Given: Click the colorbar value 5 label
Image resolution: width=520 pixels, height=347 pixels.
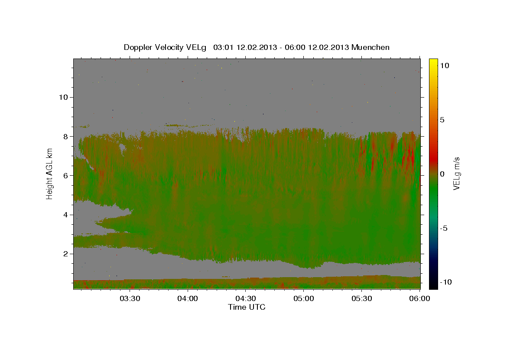Looking at the screenshot, I should (x=442, y=120).
